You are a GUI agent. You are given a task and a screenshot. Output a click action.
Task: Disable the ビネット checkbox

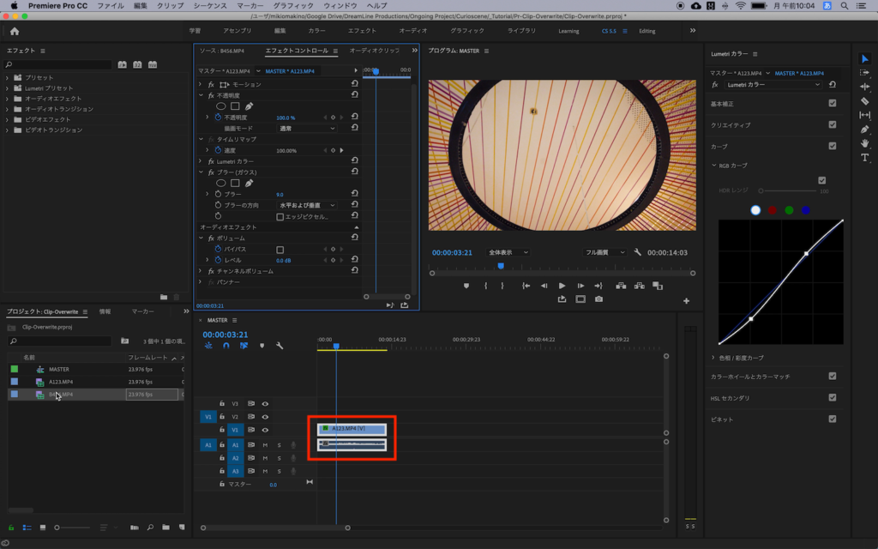[832, 419]
